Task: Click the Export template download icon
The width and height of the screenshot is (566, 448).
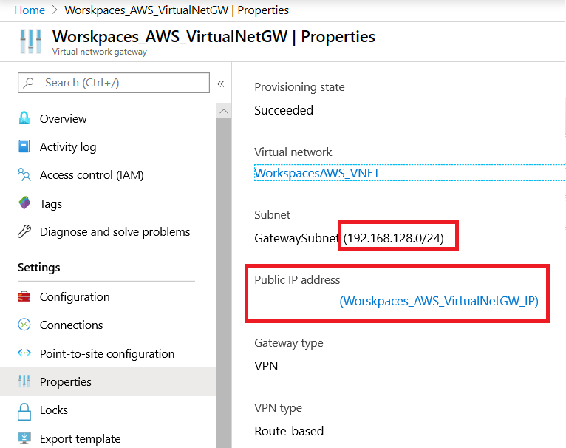Action: (24, 438)
